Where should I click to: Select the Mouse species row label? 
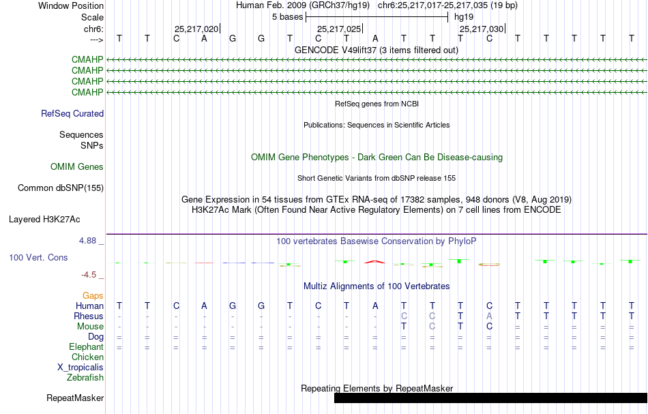pyautogui.click(x=90, y=327)
